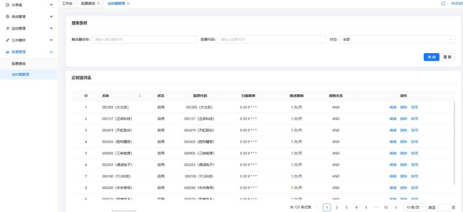This screenshot has width=463, height=212.
Task: Click the 规则关系 column header
Action: [x=336, y=96]
